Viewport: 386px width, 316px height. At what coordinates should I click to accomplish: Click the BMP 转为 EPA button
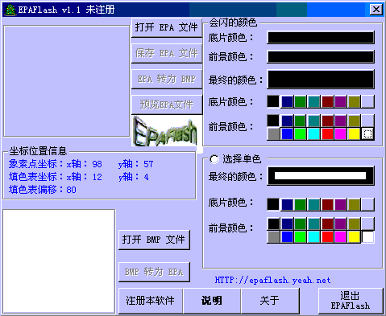tap(154, 272)
